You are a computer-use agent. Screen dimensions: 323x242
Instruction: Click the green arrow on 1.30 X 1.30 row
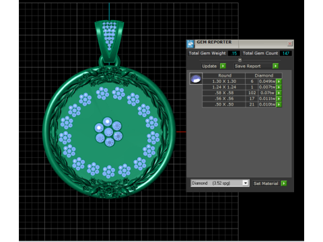(279, 81)
